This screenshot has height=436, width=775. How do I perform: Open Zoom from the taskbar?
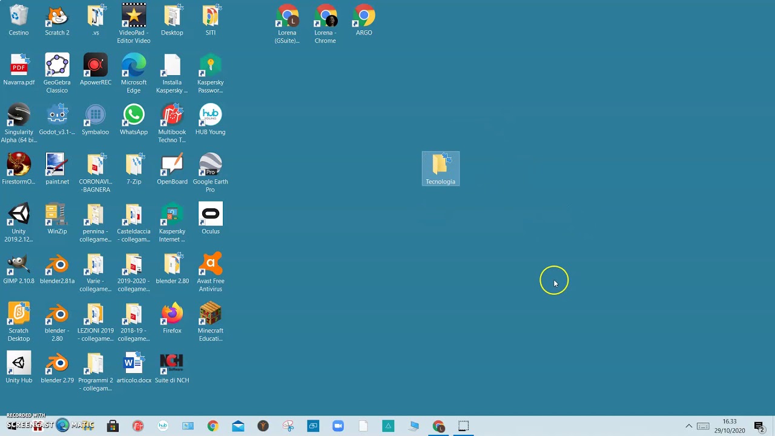point(338,426)
